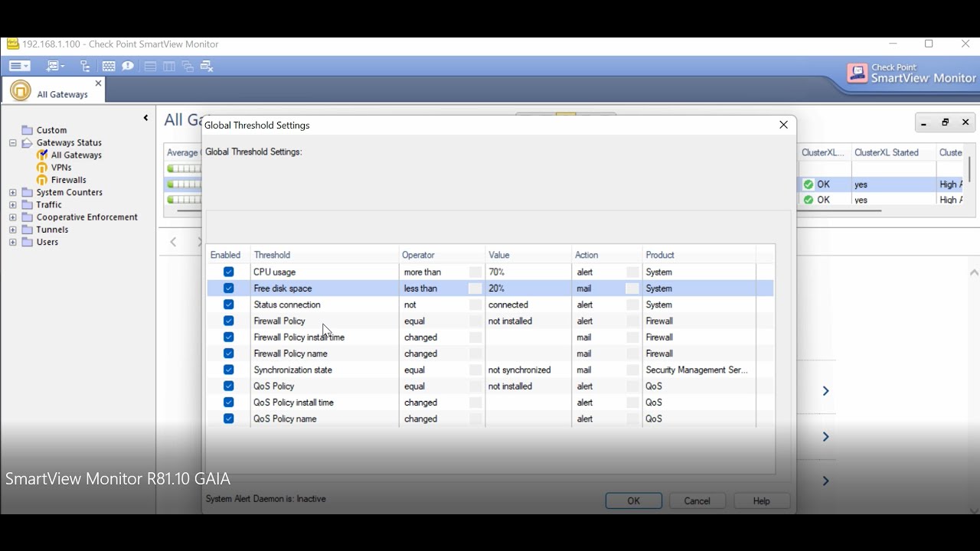The width and height of the screenshot is (980, 551).
Task: Open Help for Global Threshold Settings
Action: (x=762, y=501)
